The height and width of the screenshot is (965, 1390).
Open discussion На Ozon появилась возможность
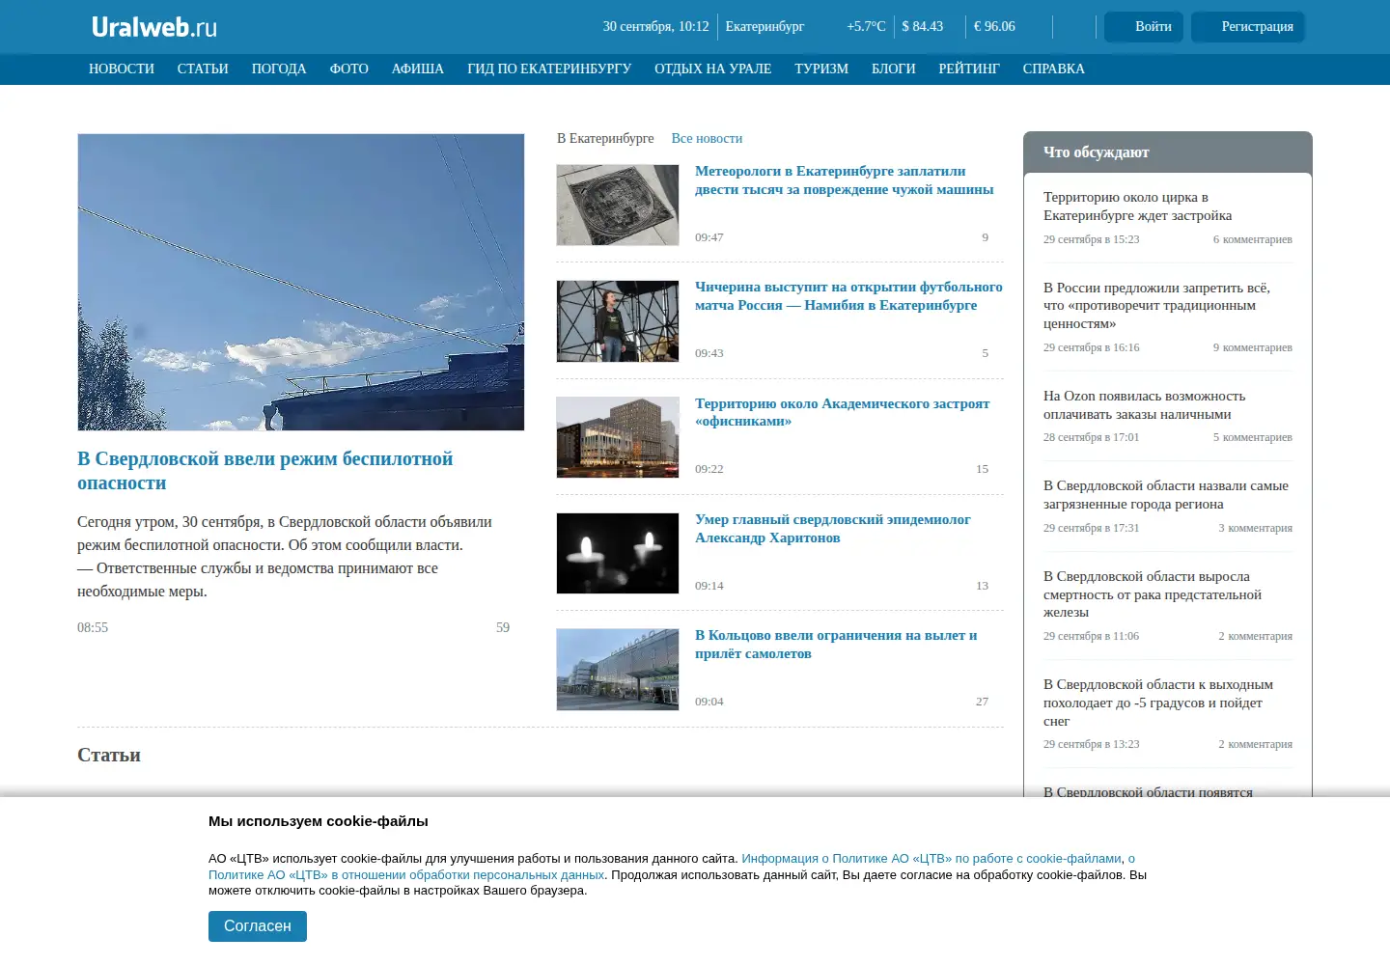[x=1145, y=405]
